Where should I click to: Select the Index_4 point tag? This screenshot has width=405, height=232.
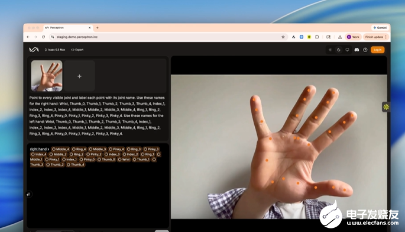[x=39, y=154]
